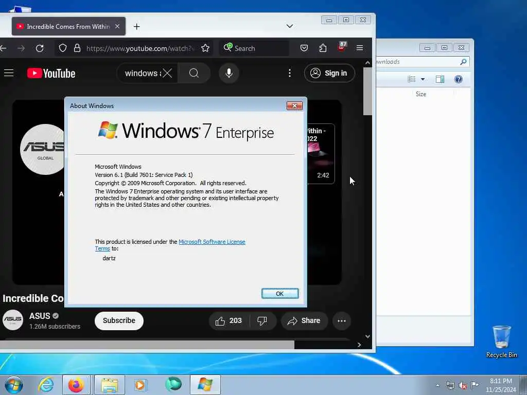Start voice search with the microphone icon
Screen dimensions: 527x395
pyautogui.click(x=229, y=73)
